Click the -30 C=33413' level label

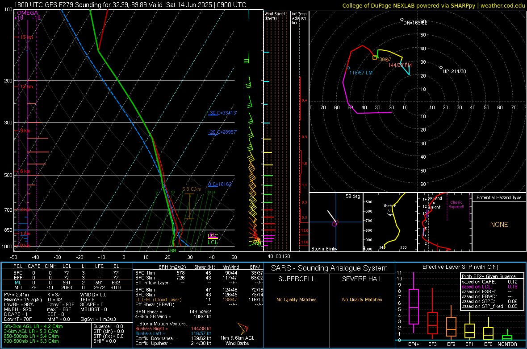point(222,113)
